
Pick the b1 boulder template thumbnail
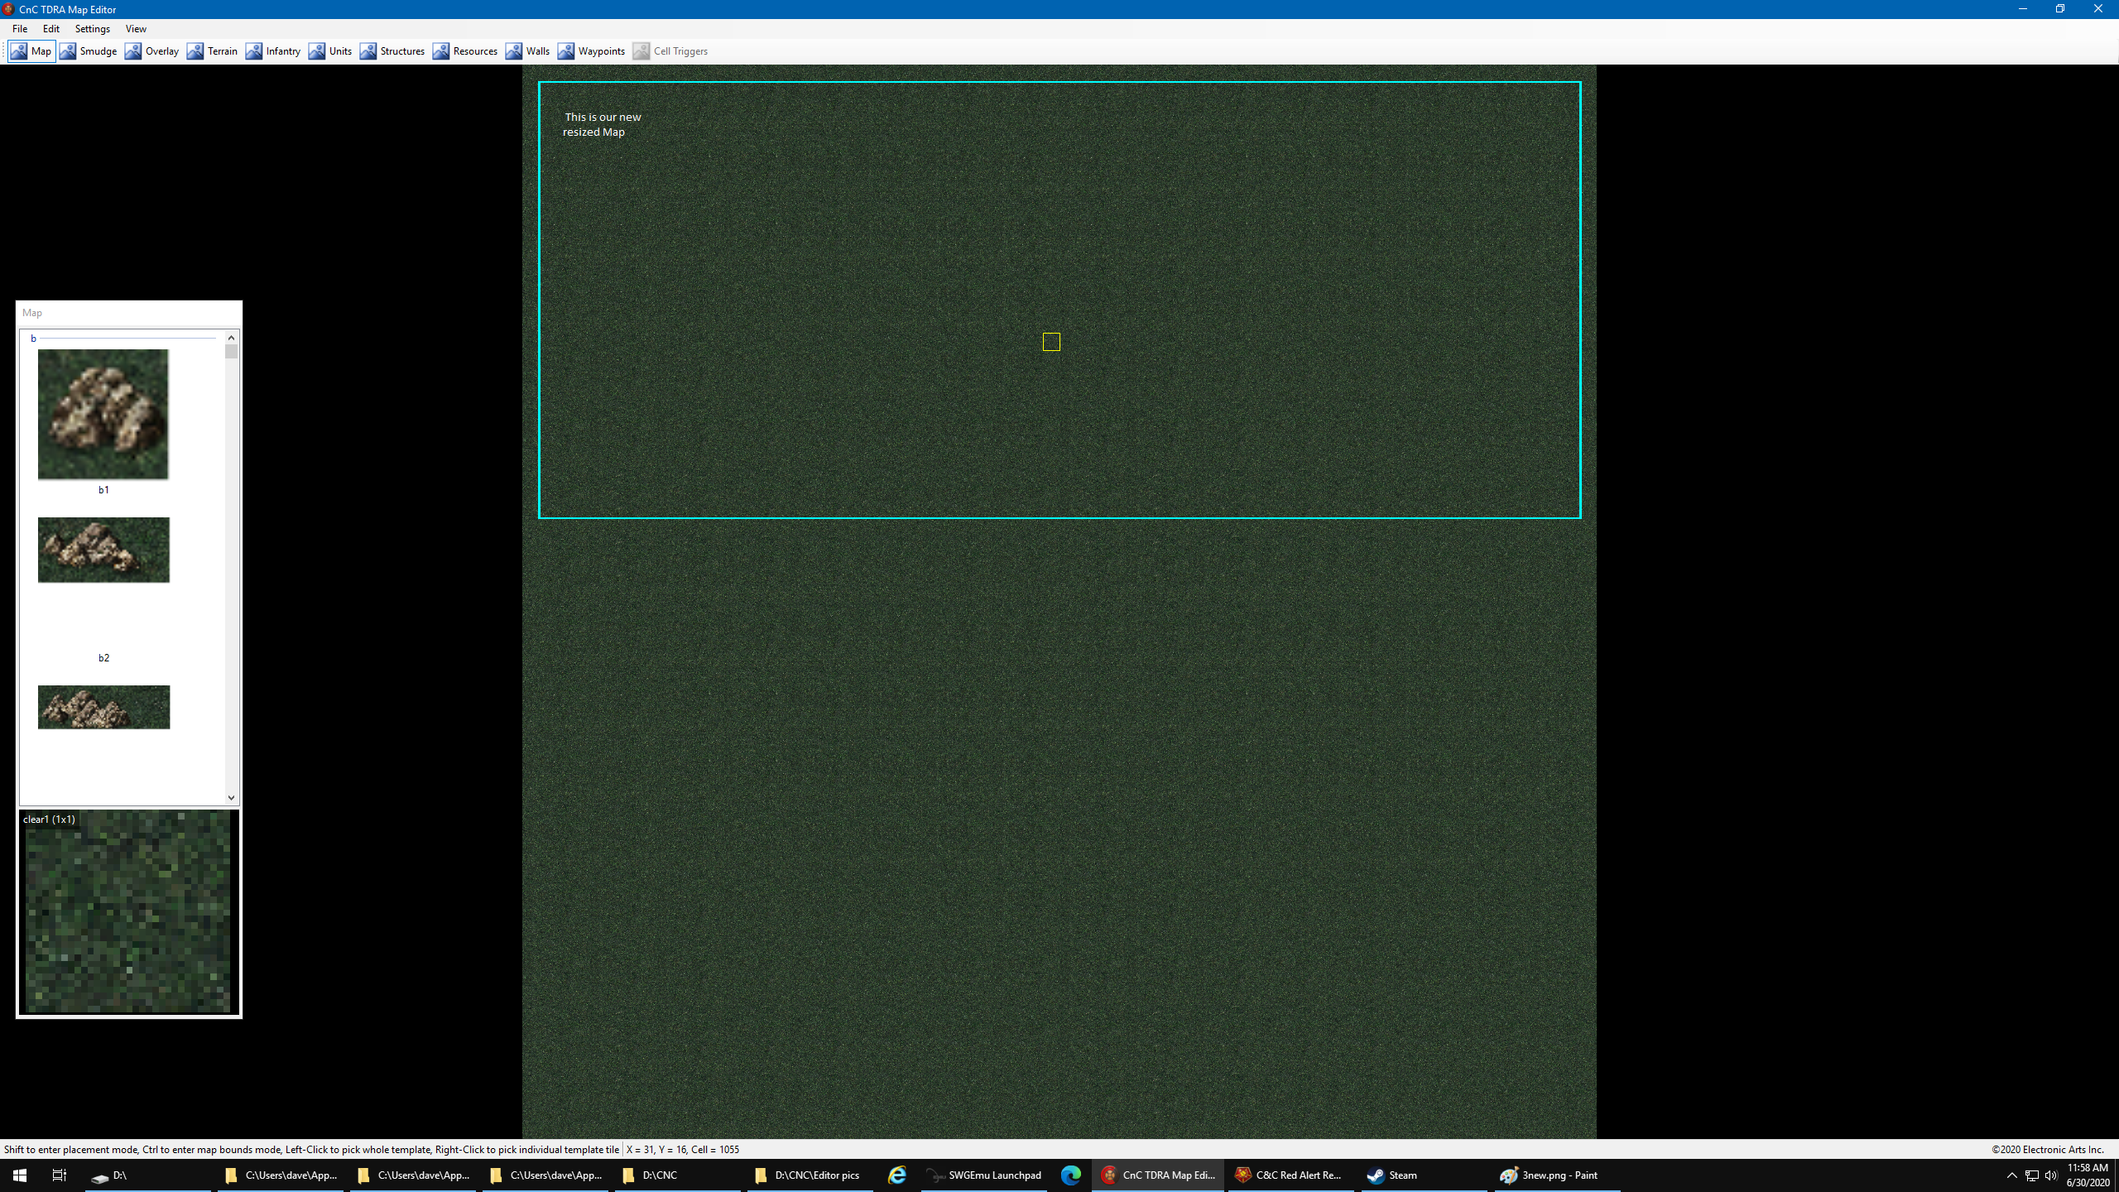[103, 414]
